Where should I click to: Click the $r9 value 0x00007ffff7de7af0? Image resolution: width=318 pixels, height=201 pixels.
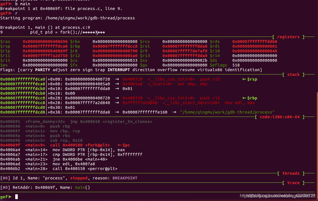click(185, 51)
